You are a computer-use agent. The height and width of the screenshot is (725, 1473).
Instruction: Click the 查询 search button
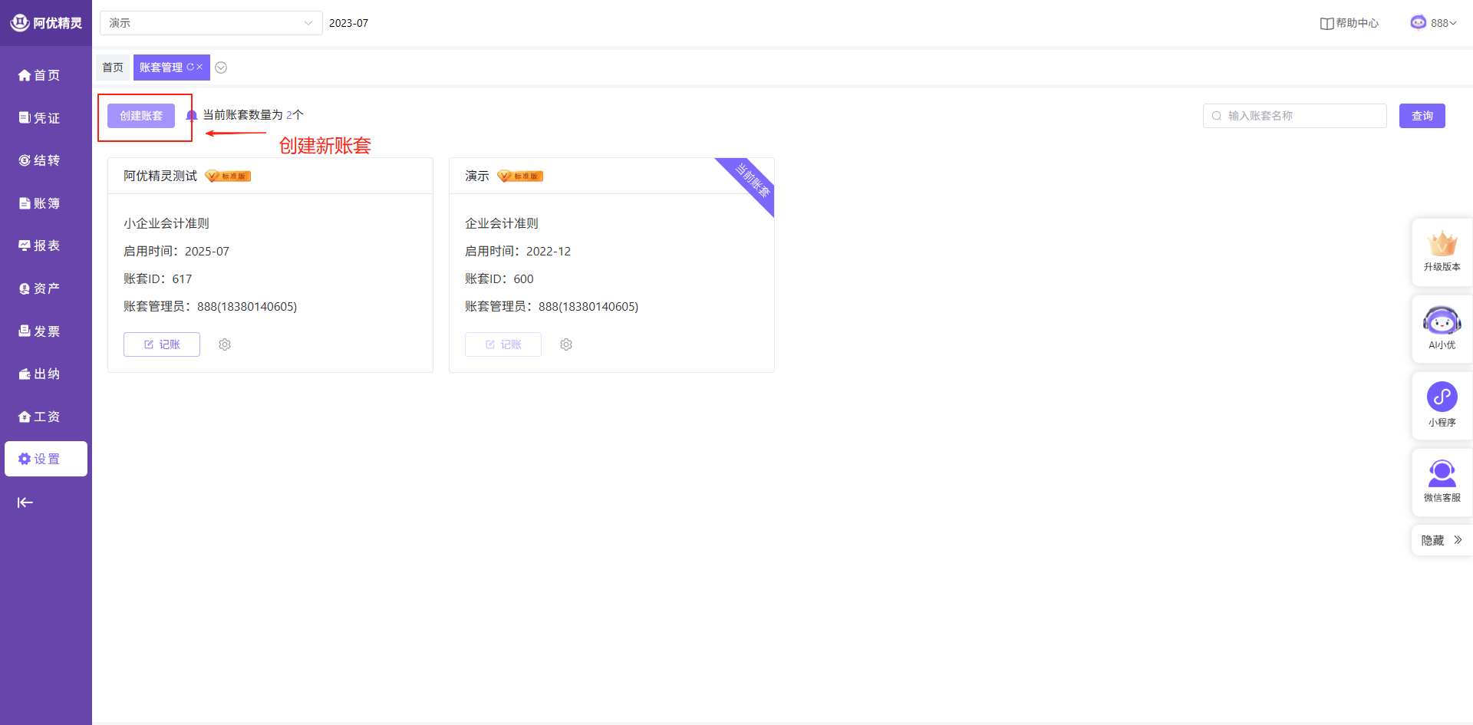[x=1422, y=116]
